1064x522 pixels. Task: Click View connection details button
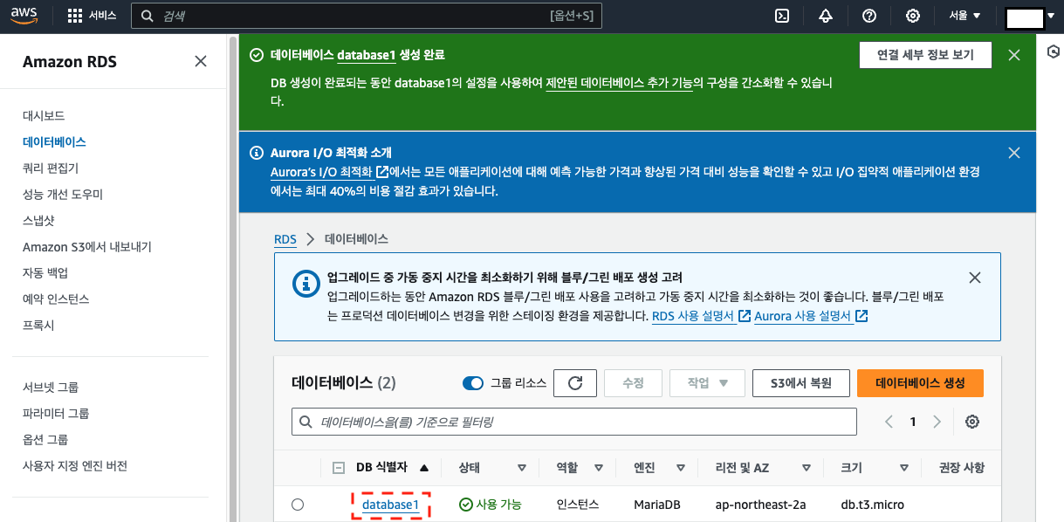coord(925,55)
